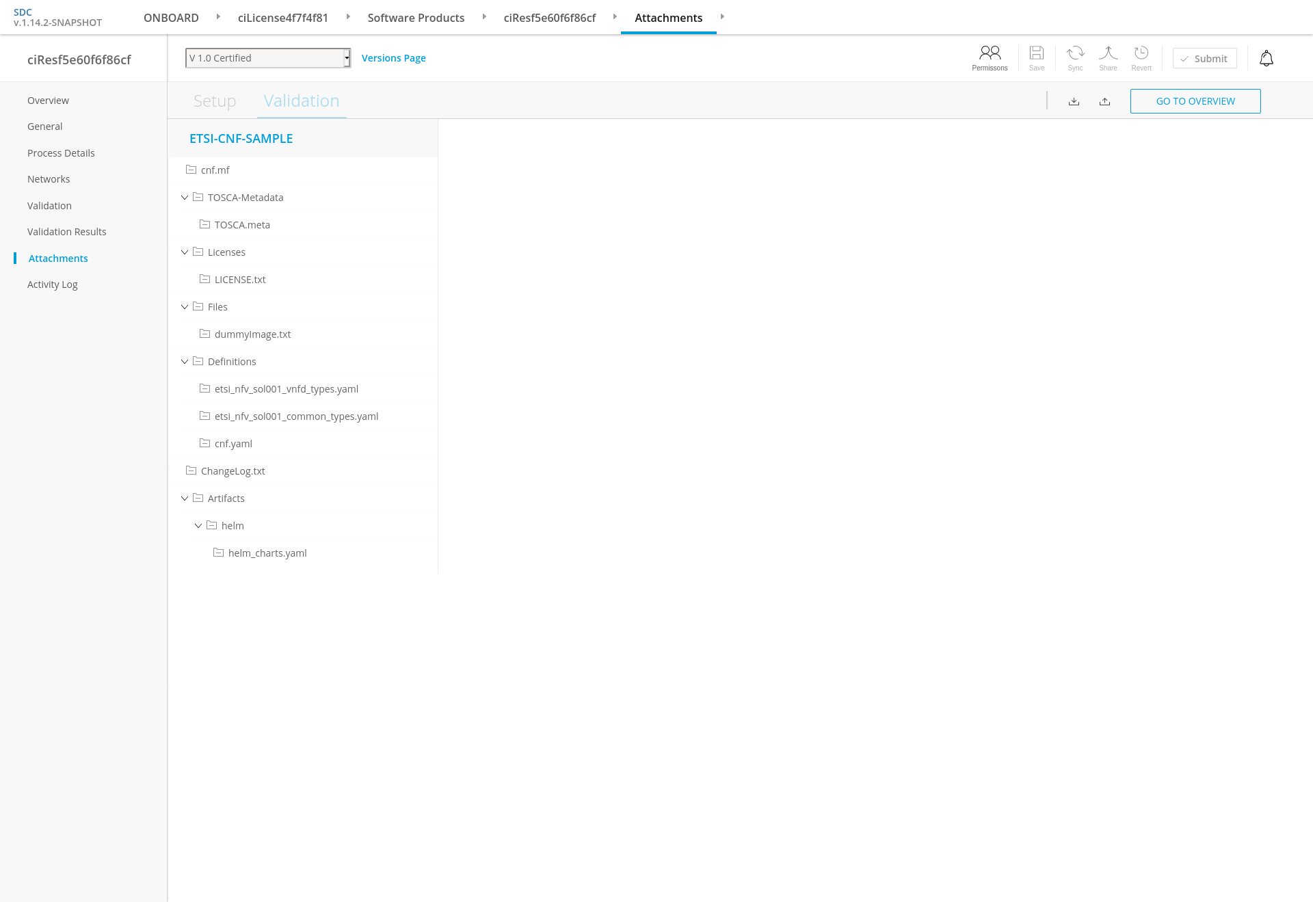Open breadcrumb arrow after Attachments
Image resolution: width=1313 pixels, height=902 pixels.
722,16
